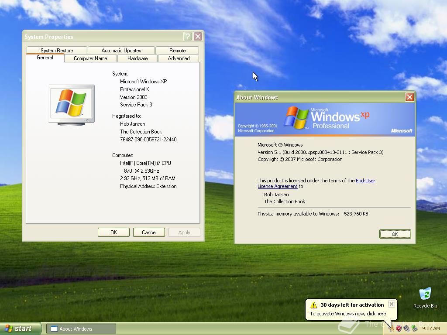Go to the Advanced tab
Image resolution: width=447 pixels, height=335 pixels.
pyautogui.click(x=179, y=58)
